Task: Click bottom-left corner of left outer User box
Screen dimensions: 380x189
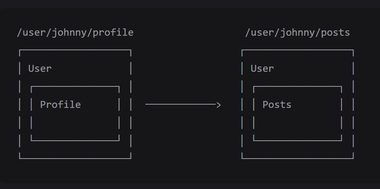Action: click(19, 158)
